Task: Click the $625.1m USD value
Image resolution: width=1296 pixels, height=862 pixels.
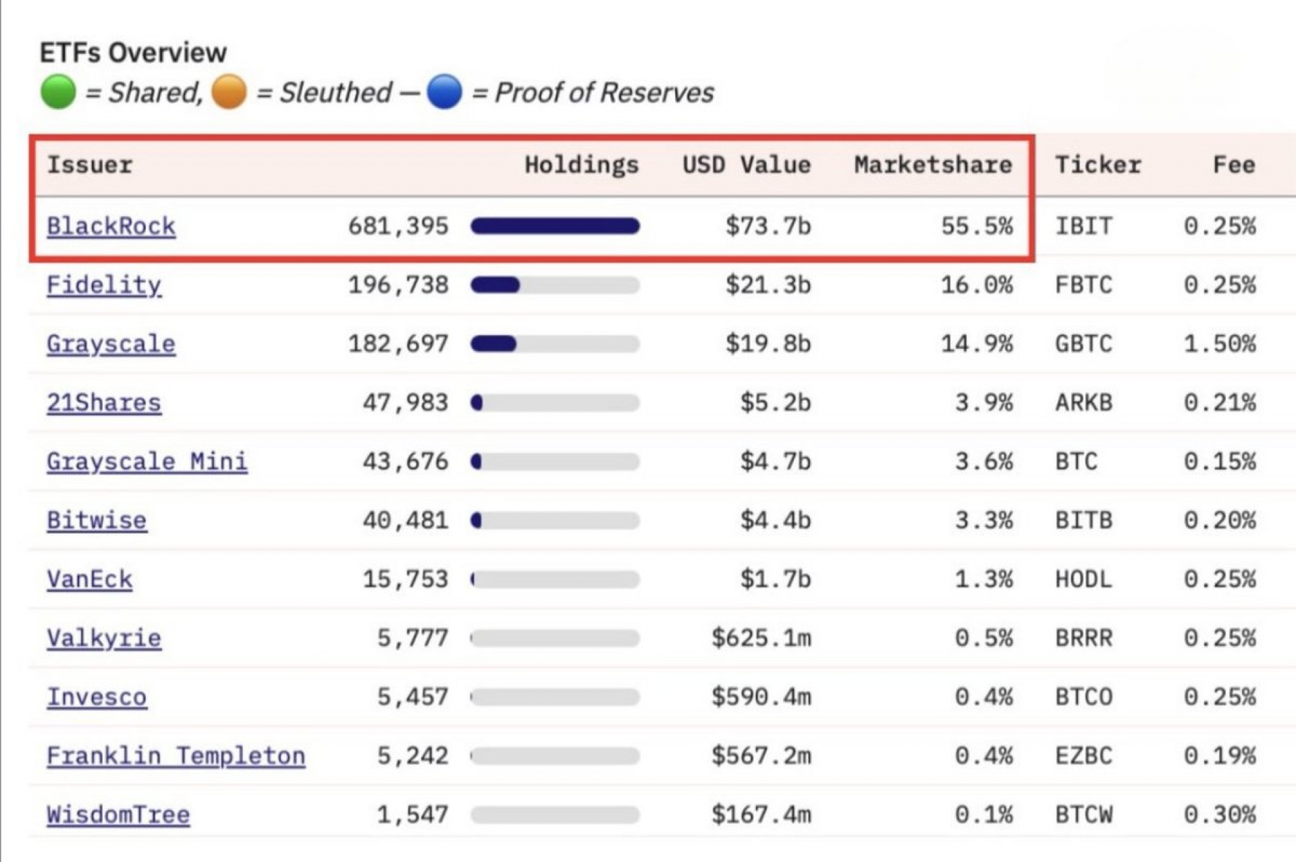Action: pyautogui.click(x=761, y=638)
